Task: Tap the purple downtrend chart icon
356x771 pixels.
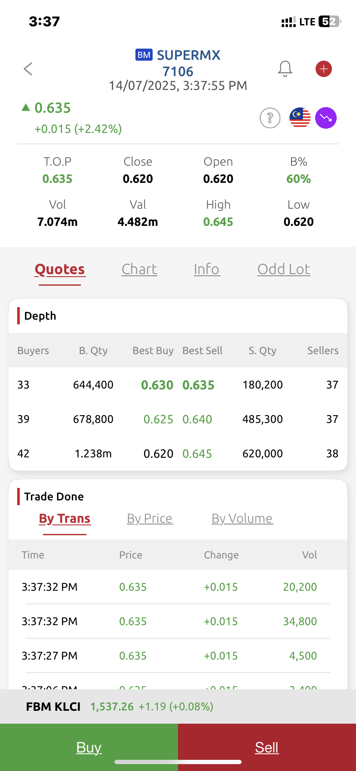Action: point(326,118)
